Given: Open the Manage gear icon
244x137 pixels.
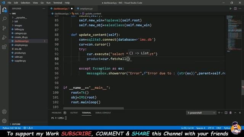Looking at the screenshot, I should 4,121.
